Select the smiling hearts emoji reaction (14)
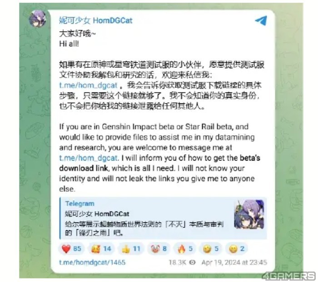This screenshot has height=282, width=318. (101, 249)
